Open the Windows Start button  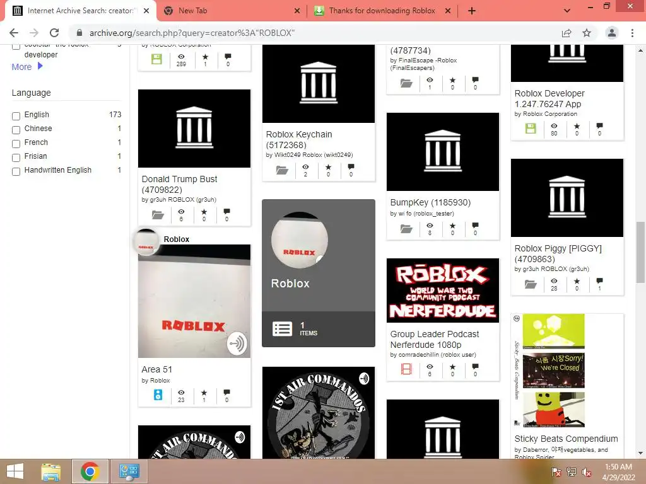click(15, 471)
